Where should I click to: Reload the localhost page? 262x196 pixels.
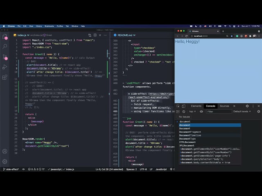186,36
